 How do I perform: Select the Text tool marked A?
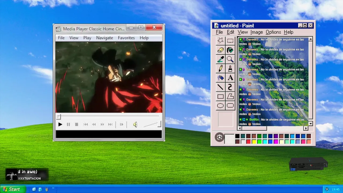pos(230,78)
